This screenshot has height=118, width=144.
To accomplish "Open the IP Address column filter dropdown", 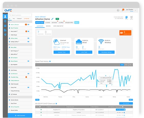I will coord(132,107).
